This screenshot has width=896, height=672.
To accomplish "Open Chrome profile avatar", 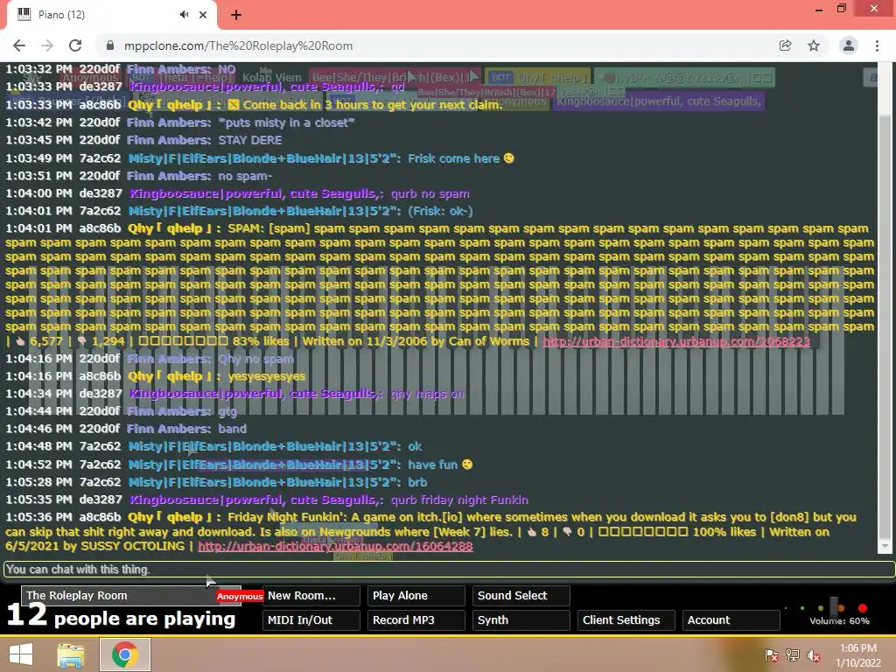I will (x=849, y=45).
